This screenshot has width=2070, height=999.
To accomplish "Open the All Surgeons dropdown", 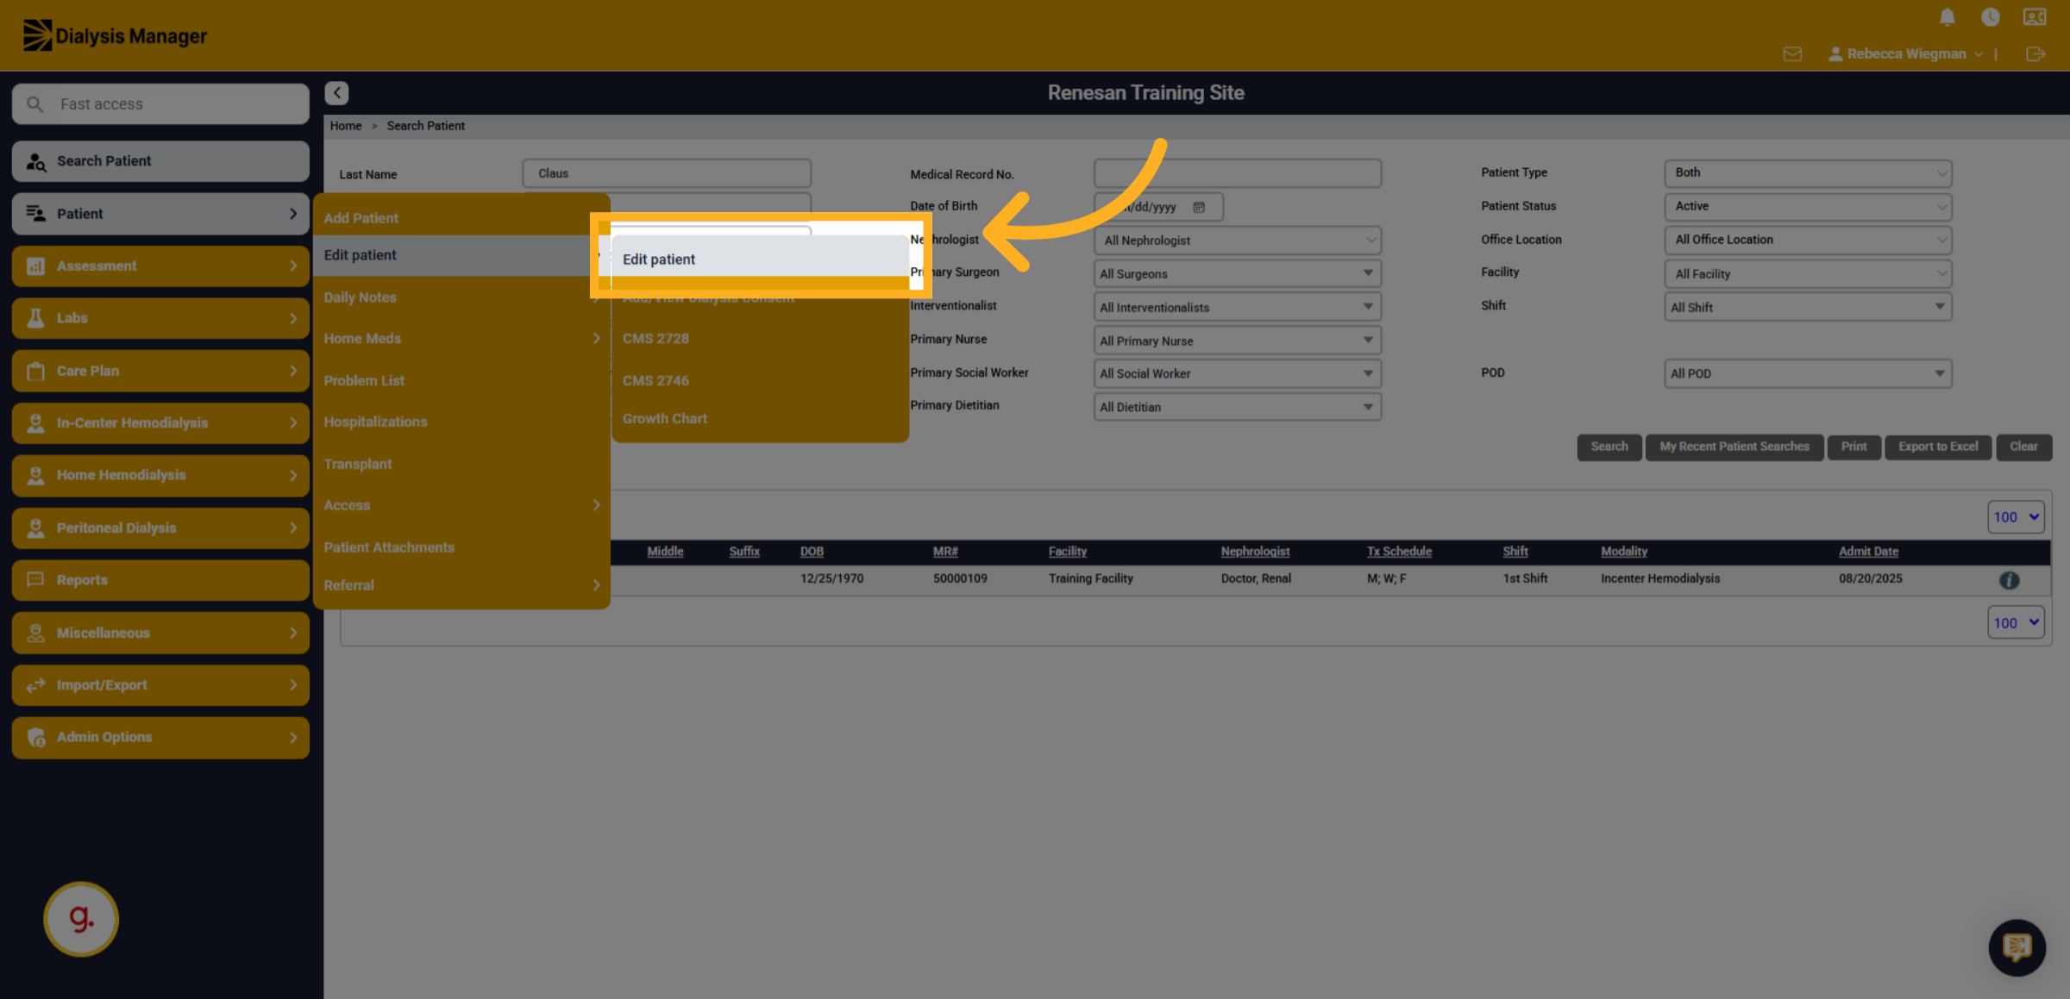I will click(x=1237, y=274).
